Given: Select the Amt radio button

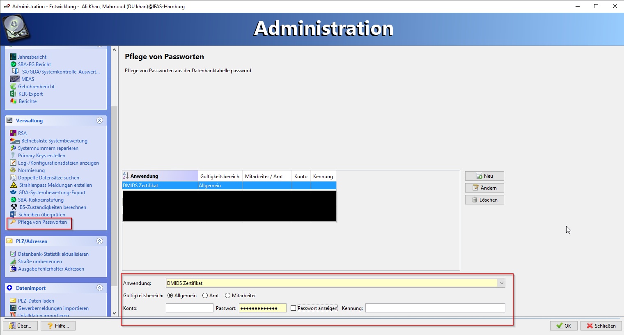Looking at the screenshot, I should (x=205, y=296).
